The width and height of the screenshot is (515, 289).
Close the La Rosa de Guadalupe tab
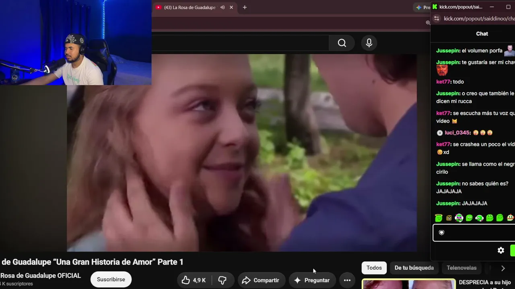pos(231,7)
